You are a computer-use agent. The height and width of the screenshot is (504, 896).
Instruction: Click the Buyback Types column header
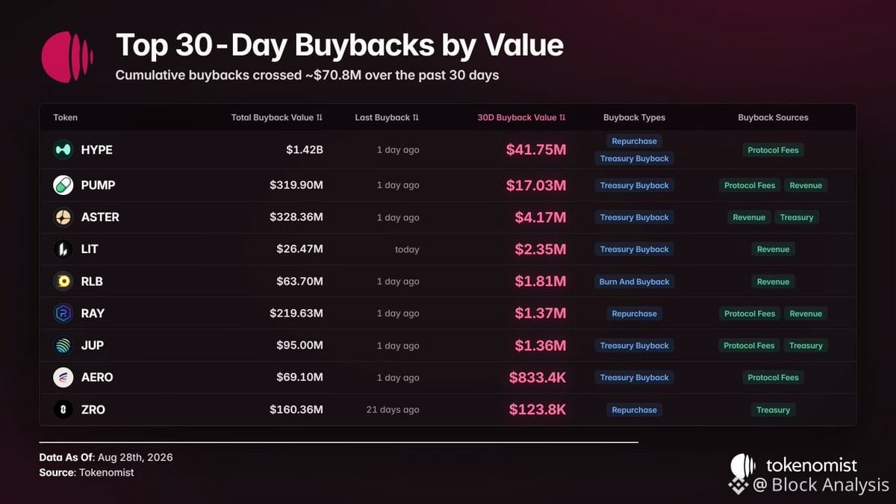click(x=635, y=117)
